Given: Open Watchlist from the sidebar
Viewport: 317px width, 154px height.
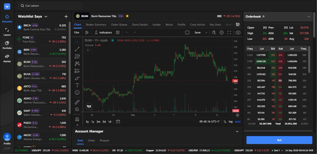Looking at the screenshot, I should coord(7,18).
